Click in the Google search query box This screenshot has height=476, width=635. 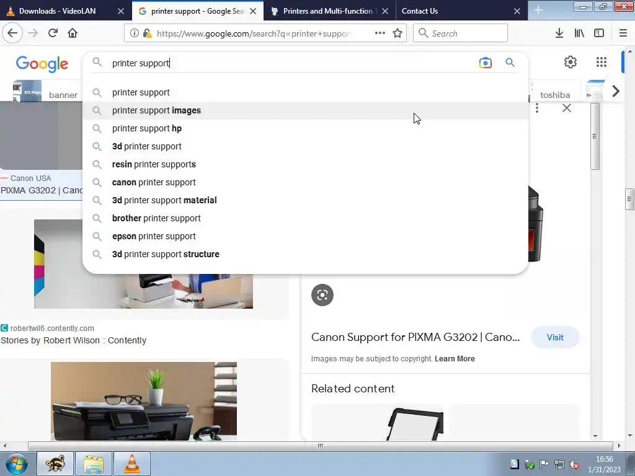[x=291, y=63]
